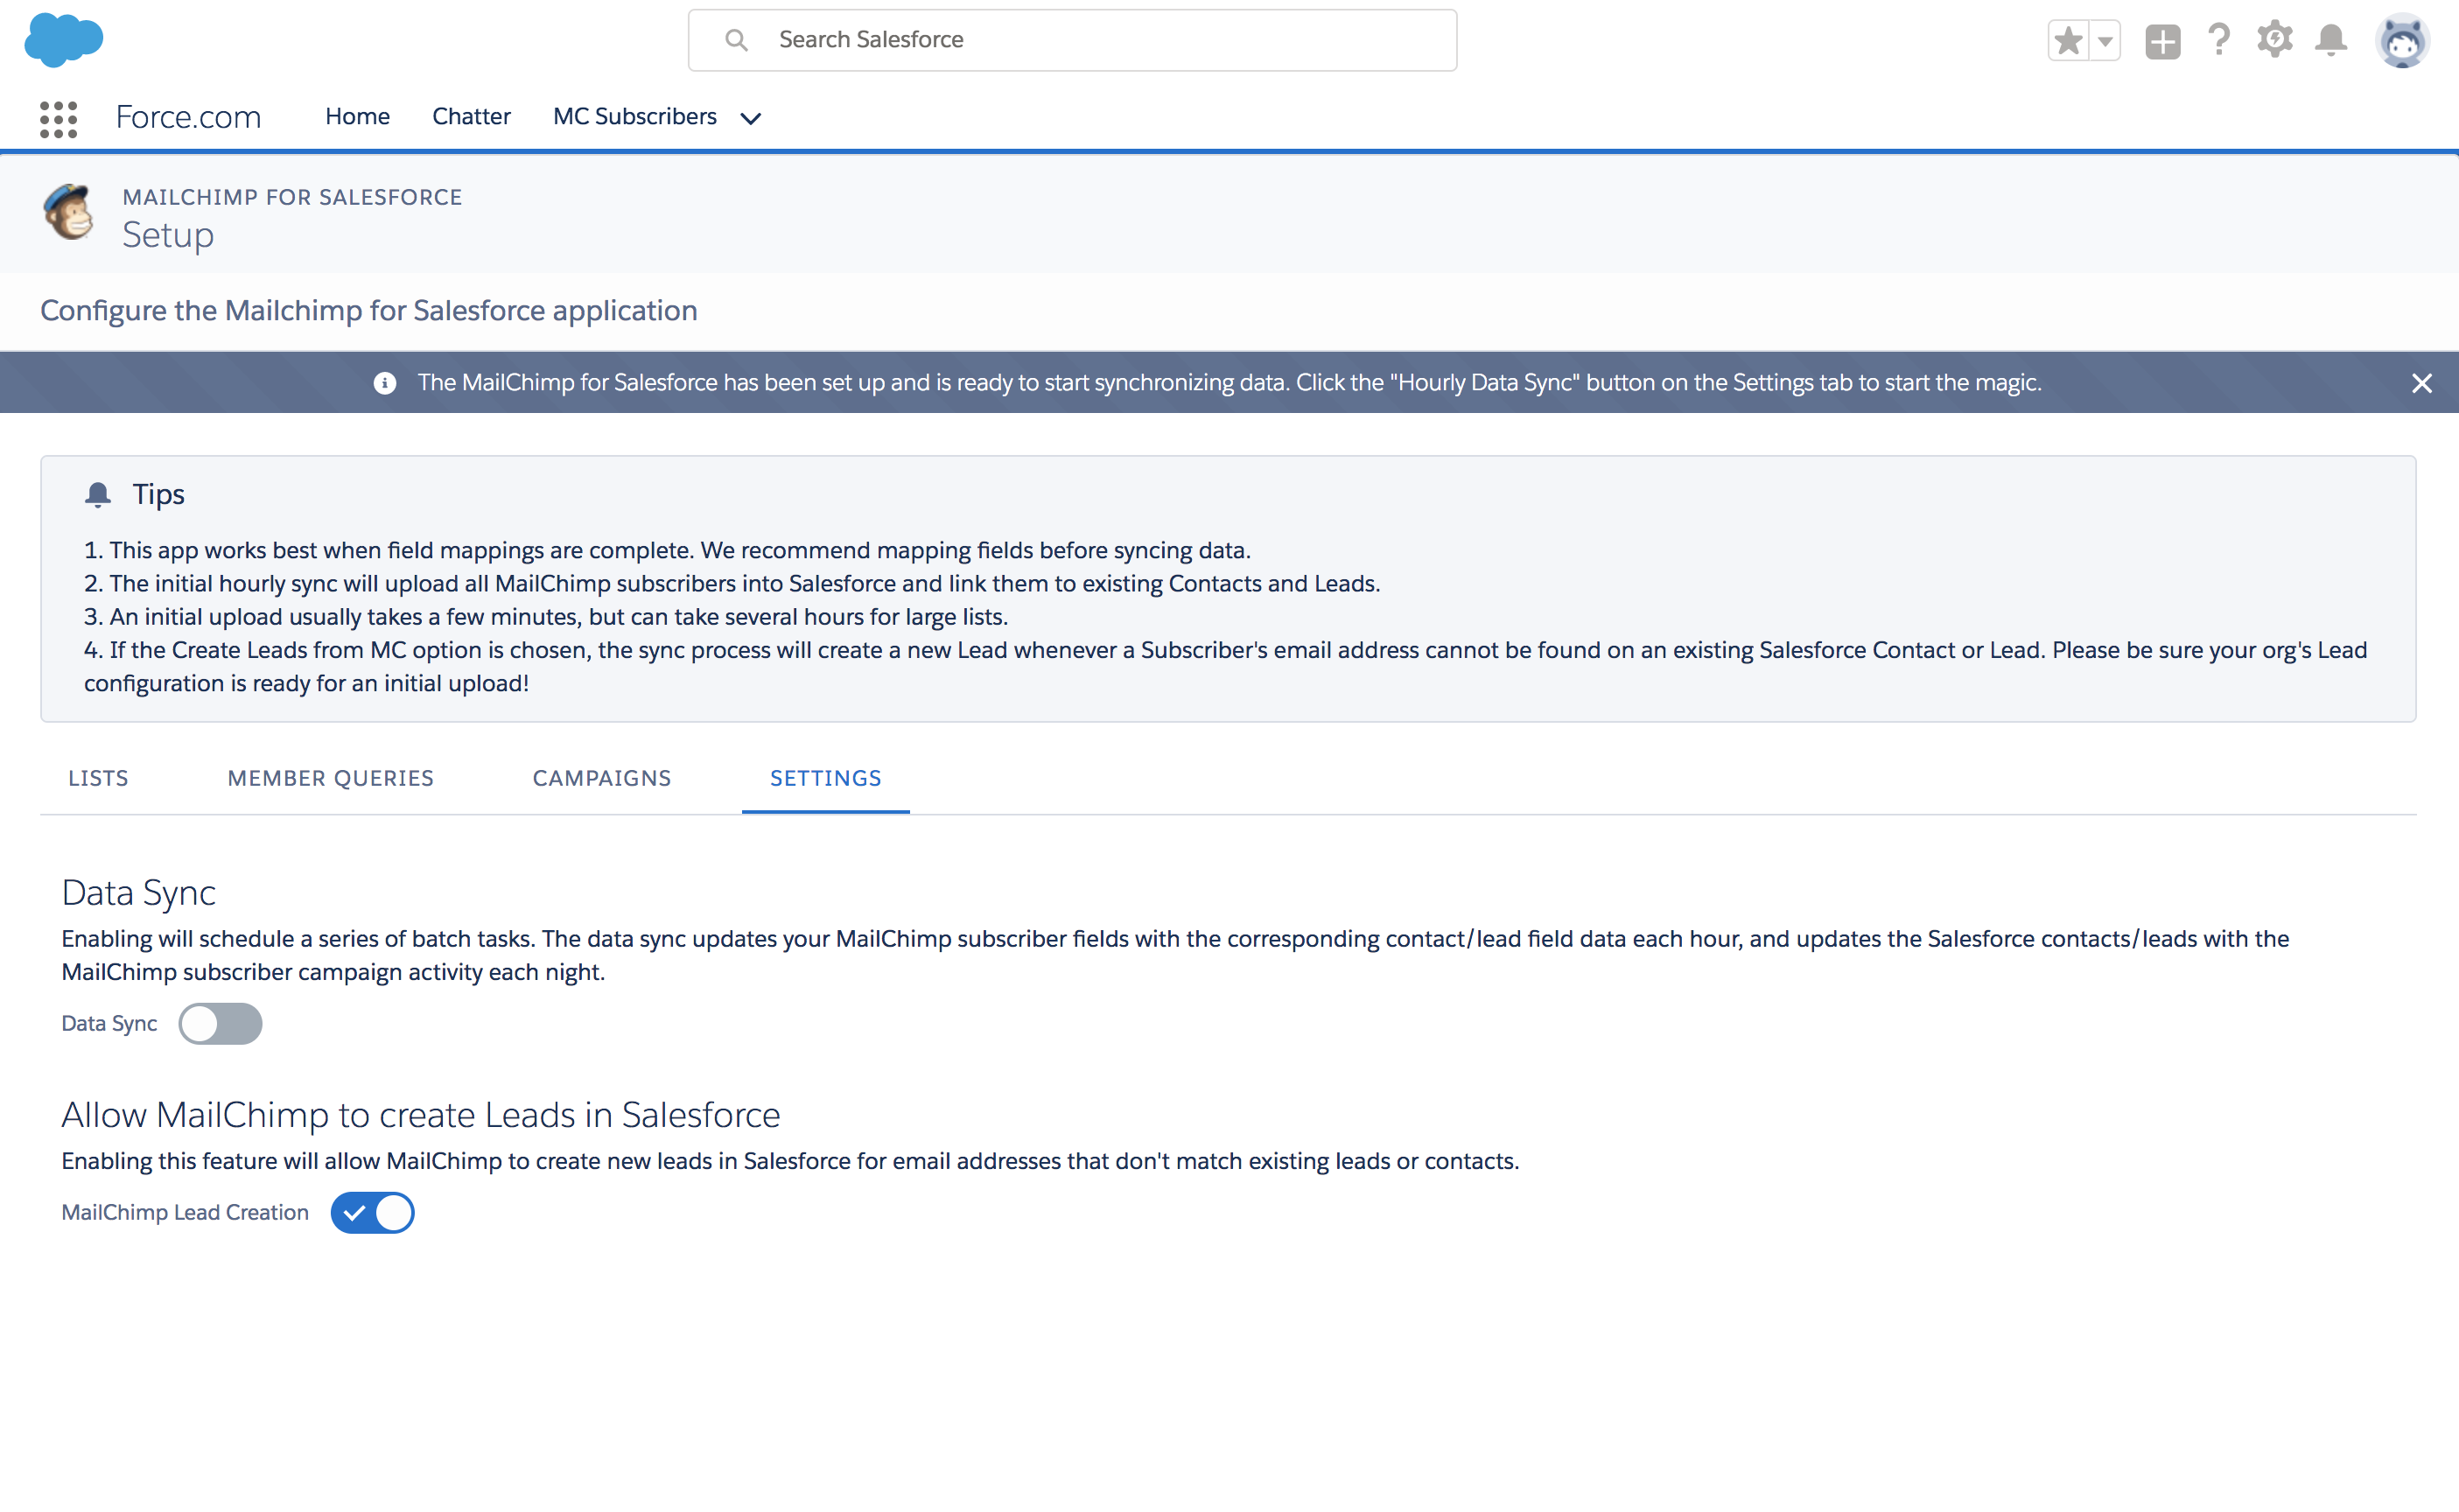Click the info icon in the banner
The image size is (2459, 1512).
(385, 383)
